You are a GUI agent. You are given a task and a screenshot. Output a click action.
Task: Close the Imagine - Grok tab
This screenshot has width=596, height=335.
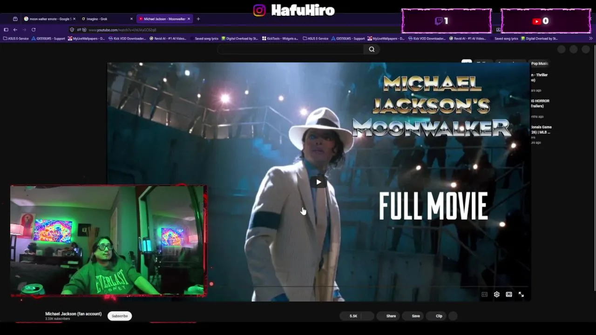pos(131,19)
